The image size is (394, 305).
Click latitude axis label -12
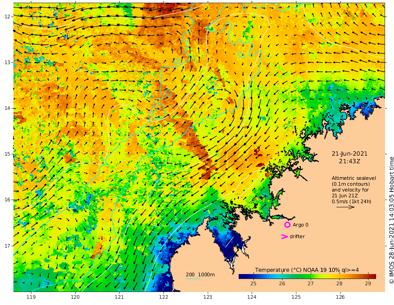coord(7,17)
